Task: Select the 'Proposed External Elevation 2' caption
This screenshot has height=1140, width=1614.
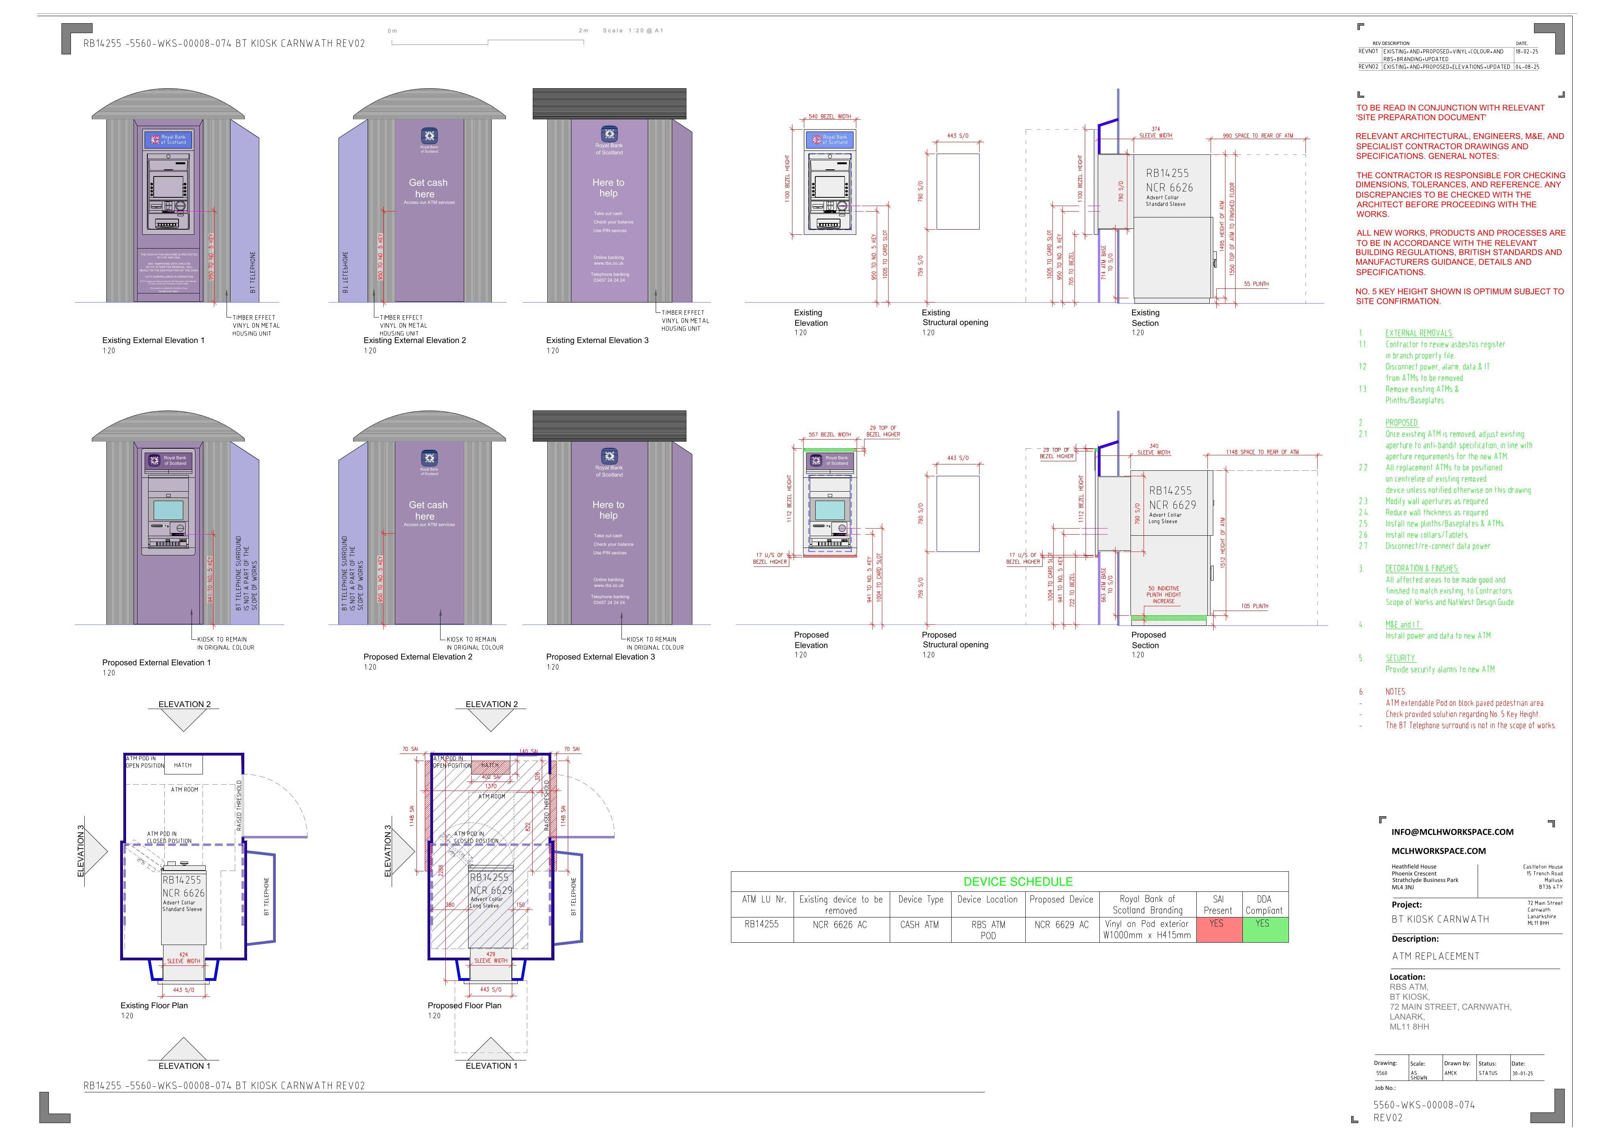Action: (418, 656)
